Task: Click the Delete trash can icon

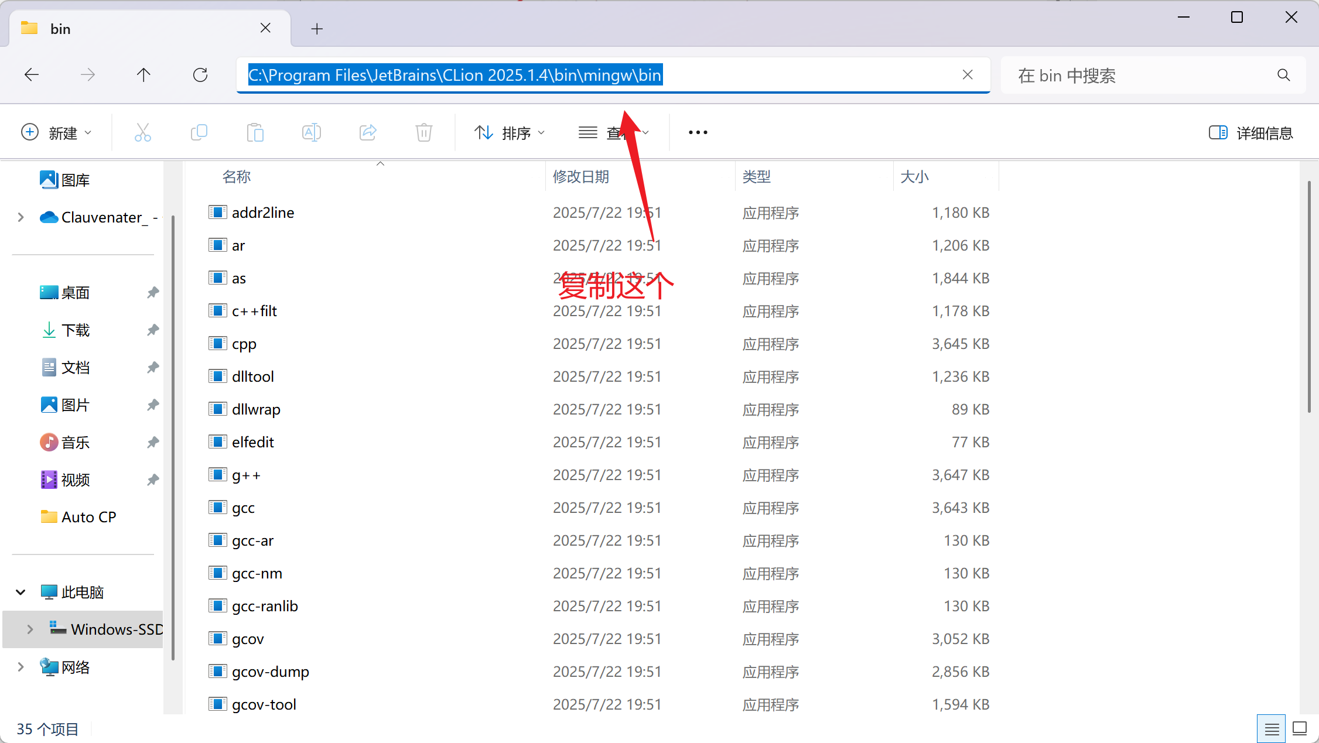Action: tap(423, 133)
